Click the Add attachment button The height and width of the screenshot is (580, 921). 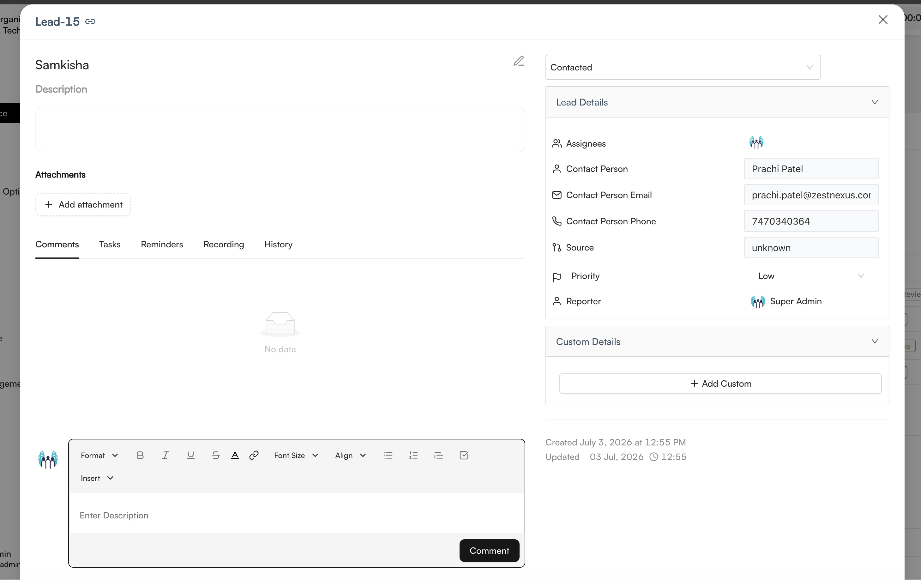coord(83,205)
